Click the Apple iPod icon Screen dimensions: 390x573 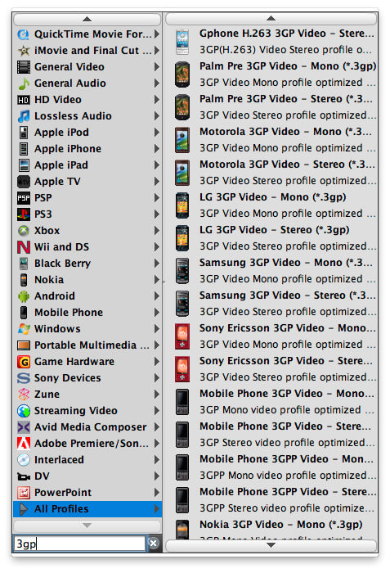click(x=24, y=133)
